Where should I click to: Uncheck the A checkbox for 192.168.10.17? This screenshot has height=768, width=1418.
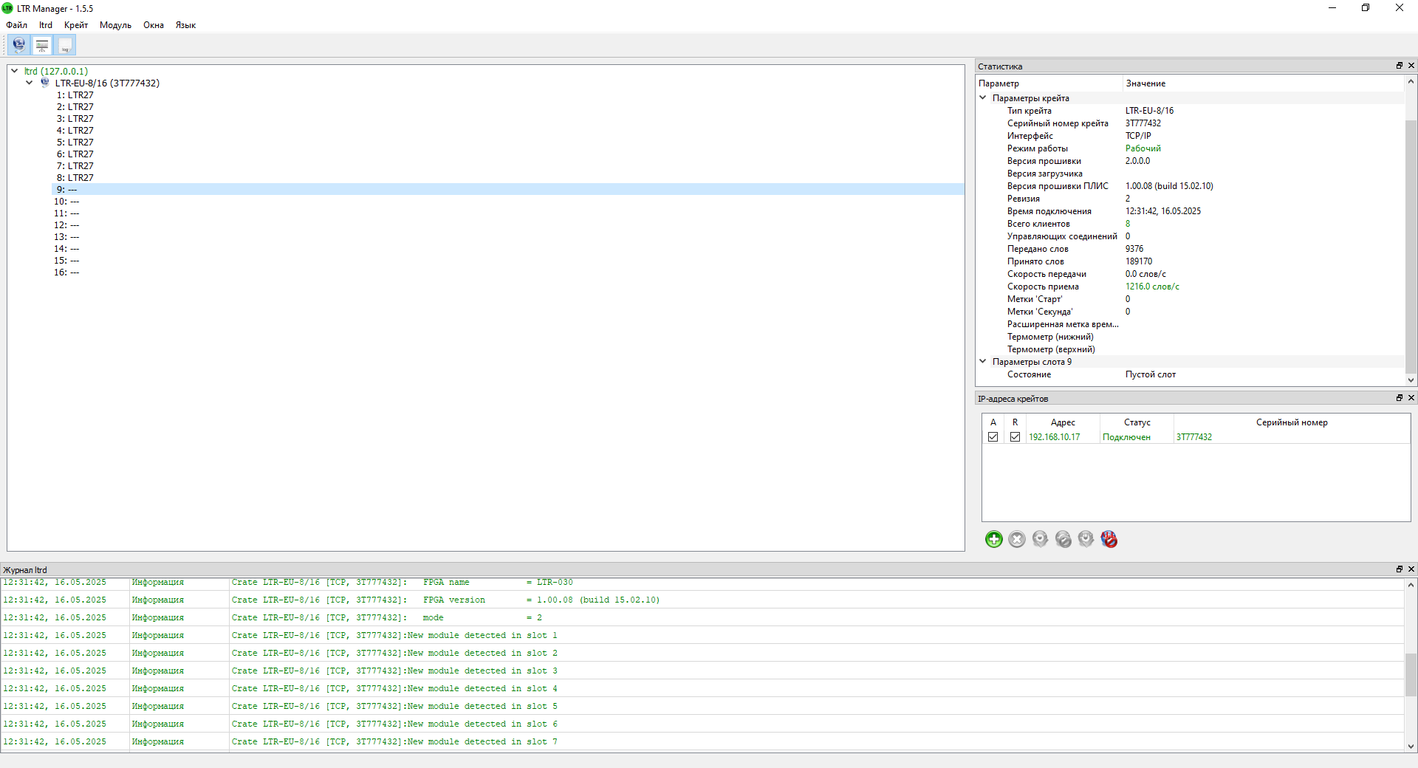click(x=993, y=436)
